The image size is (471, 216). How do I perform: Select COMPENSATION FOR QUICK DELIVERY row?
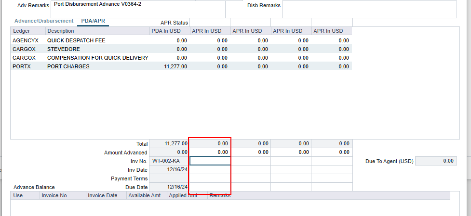97,58
